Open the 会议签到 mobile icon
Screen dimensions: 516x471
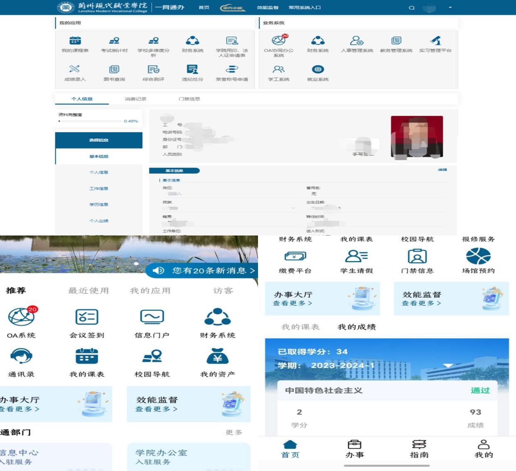pos(87,317)
